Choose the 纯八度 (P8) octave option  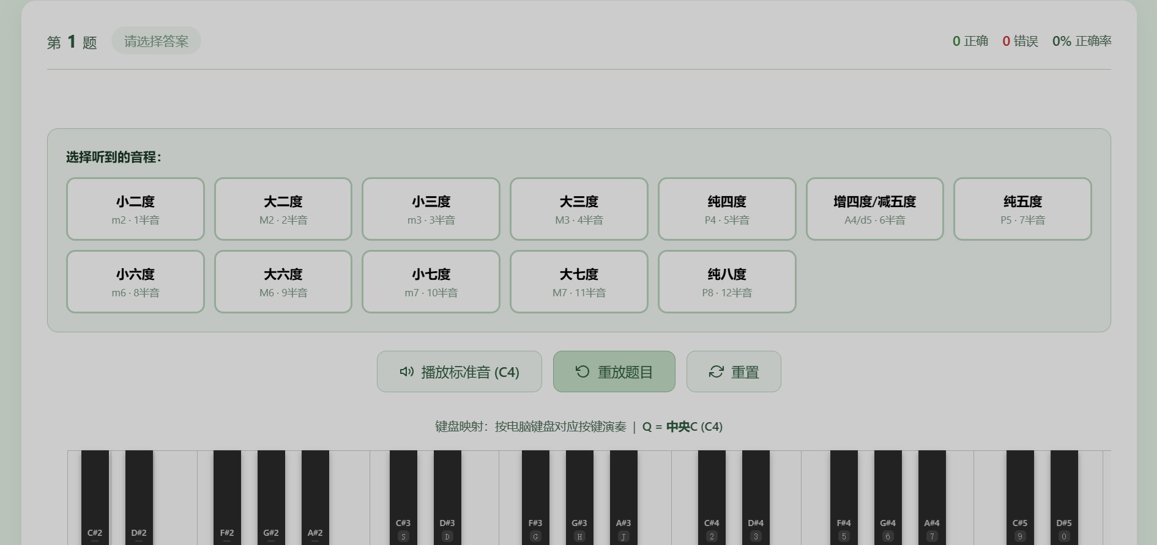pos(727,282)
